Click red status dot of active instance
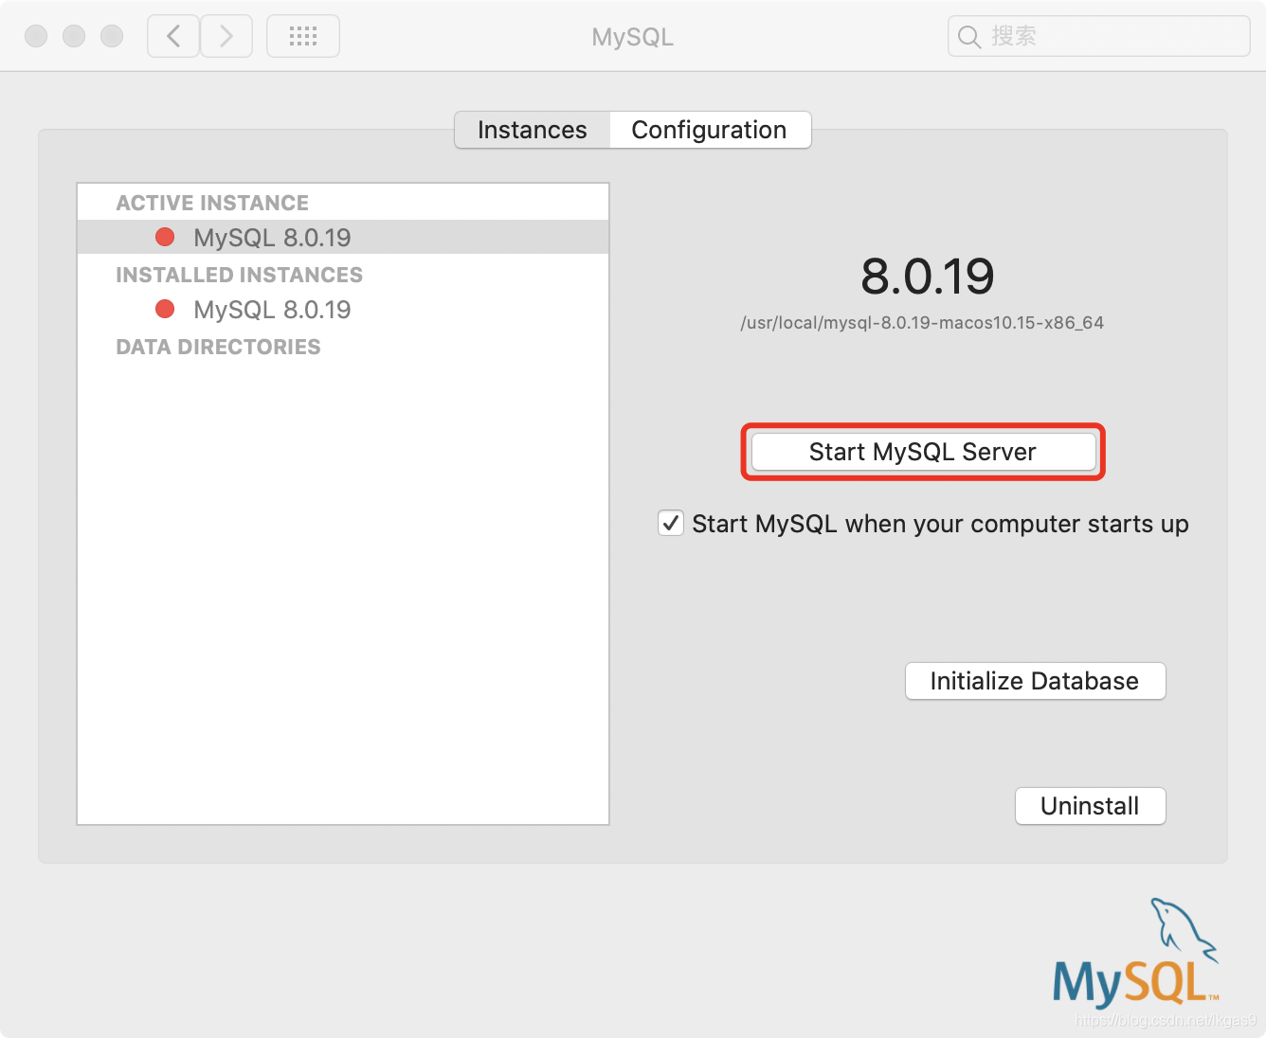This screenshot has height=1038, width=1266. click(x=165, y=237)
